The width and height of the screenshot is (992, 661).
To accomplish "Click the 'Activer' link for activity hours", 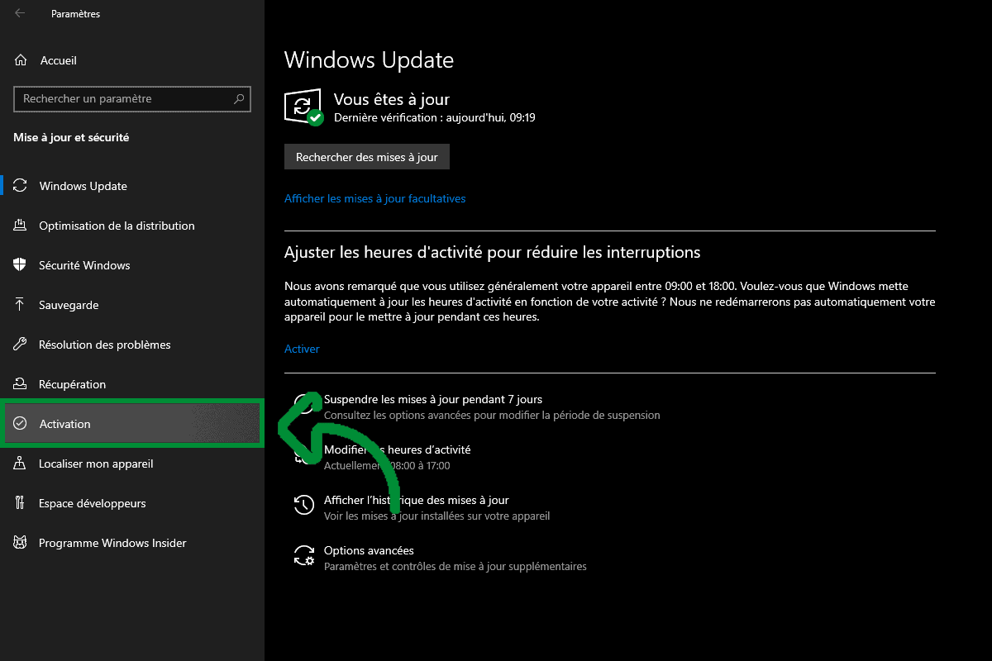I will [302, 350].
